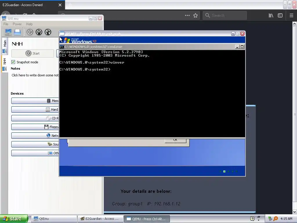This screenshot has height=223, width=297.
Task: Click the taskbar restore windows icon
Action: [x=259, y=217]
